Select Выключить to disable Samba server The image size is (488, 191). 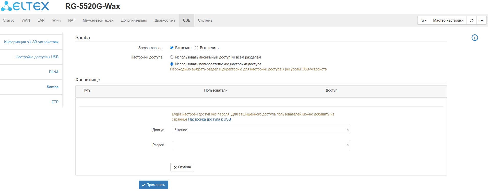(x=197, y=48)
